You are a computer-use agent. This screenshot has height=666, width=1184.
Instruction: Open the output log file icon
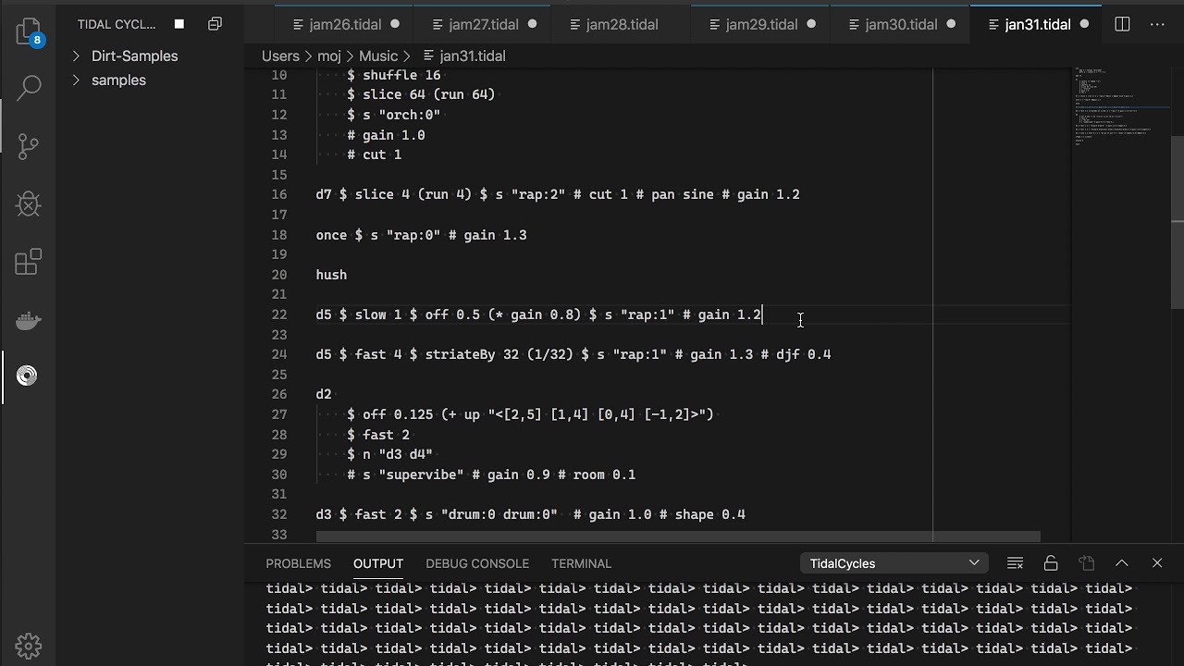coord(1087,563)
